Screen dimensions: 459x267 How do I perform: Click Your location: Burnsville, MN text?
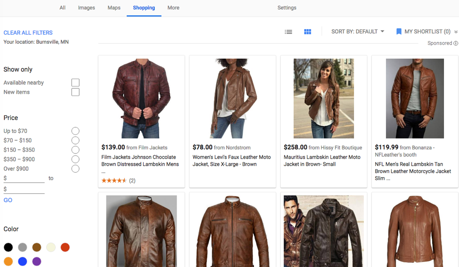pos(36,42)
